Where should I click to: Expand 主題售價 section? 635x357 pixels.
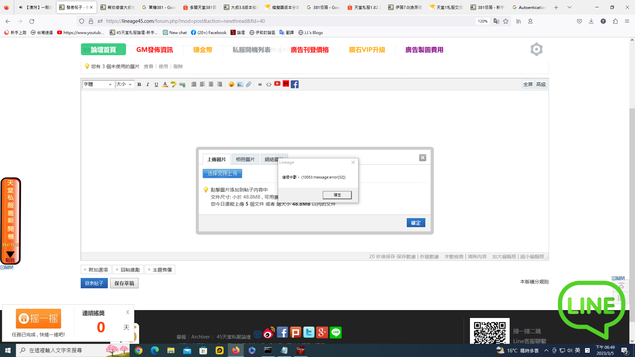[160, 270]
